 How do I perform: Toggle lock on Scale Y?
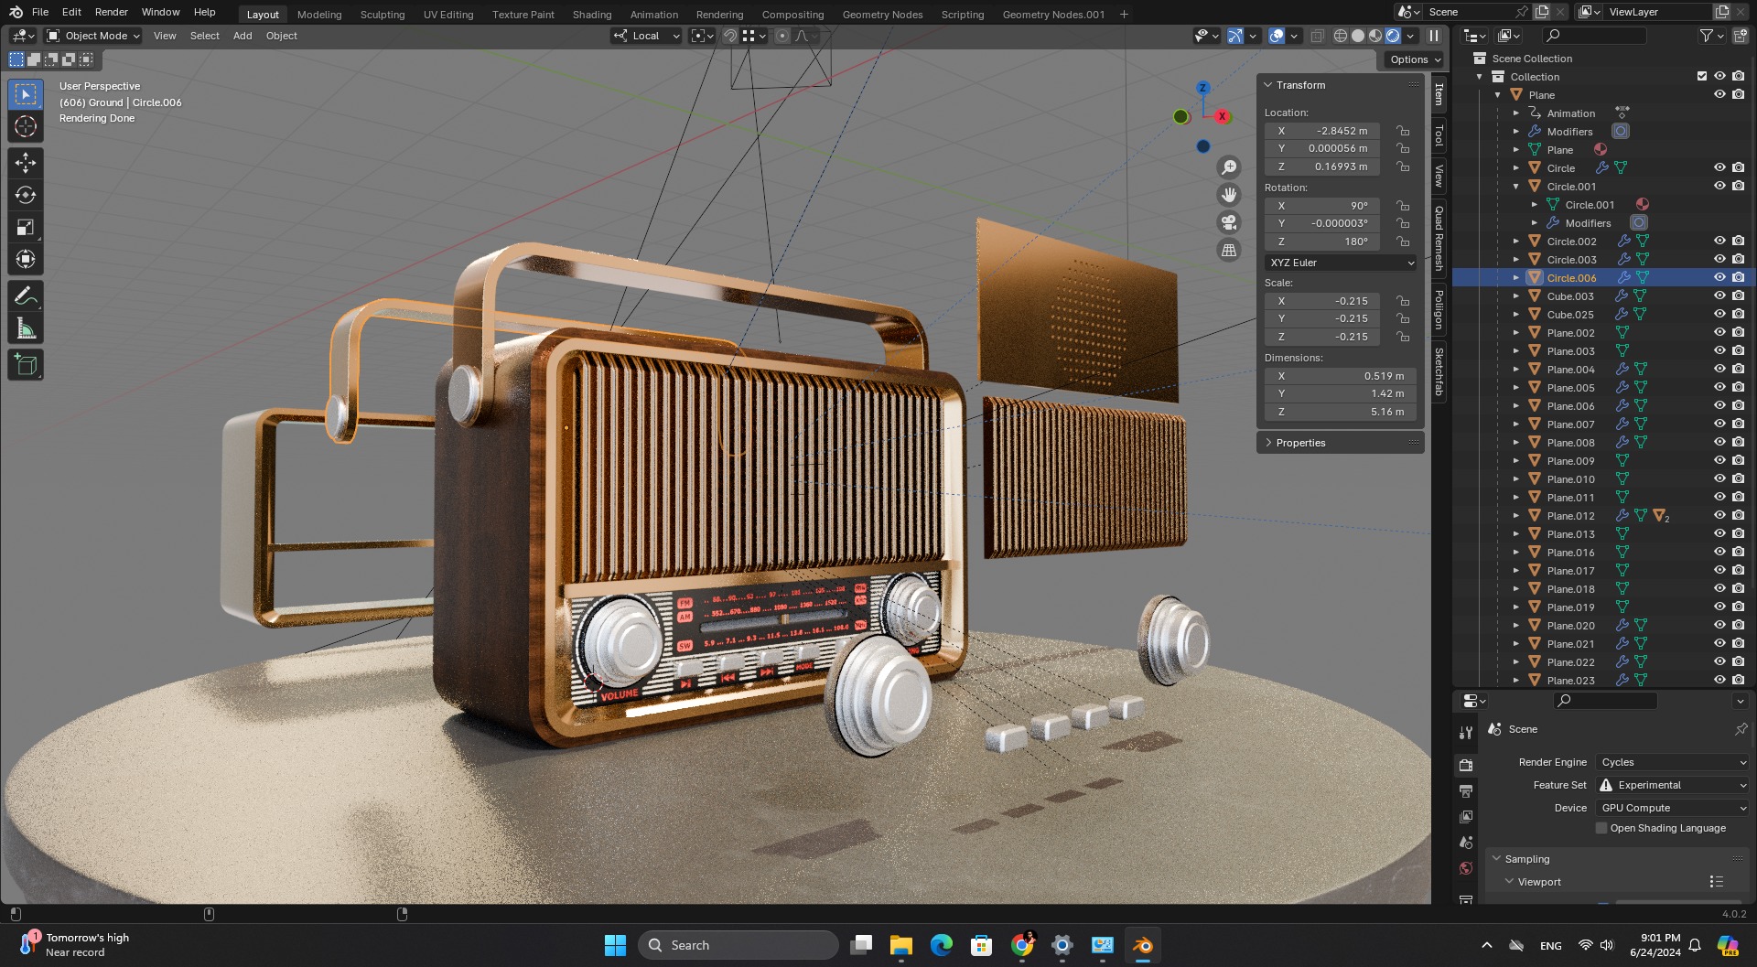click(x=1403, y=318)
